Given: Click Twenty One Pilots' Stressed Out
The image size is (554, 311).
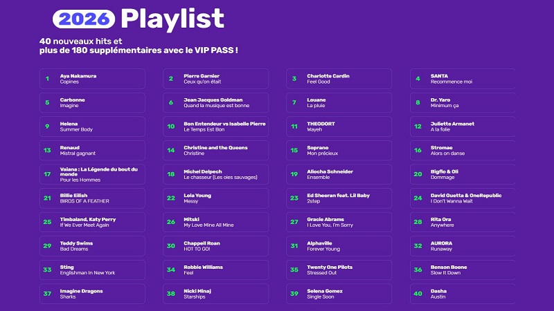Looking at the screenshot, I should pyautogui.click(x=339, y=270).
